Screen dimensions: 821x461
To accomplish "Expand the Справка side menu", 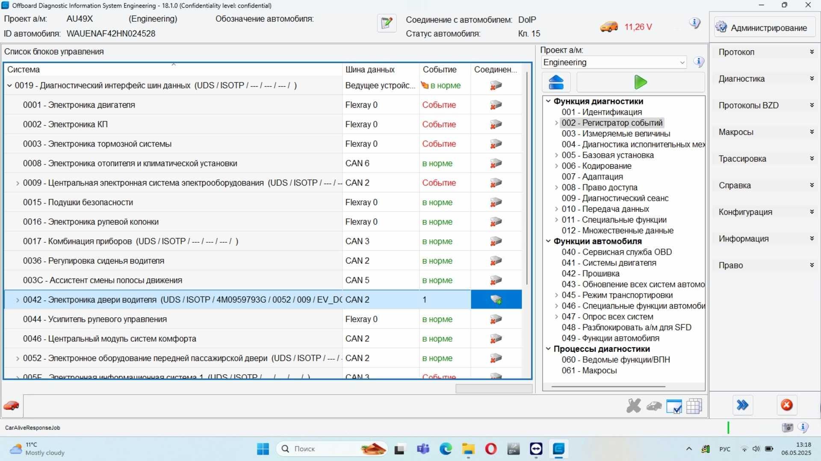I will click(765, 185).
